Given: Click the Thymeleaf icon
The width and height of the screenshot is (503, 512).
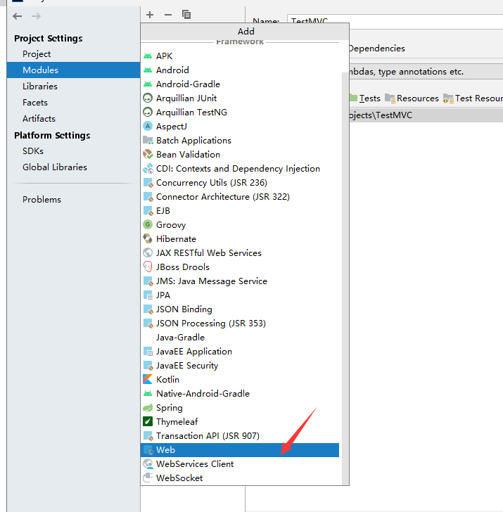Looking at the screenshot, I should (x=148, y=421).
